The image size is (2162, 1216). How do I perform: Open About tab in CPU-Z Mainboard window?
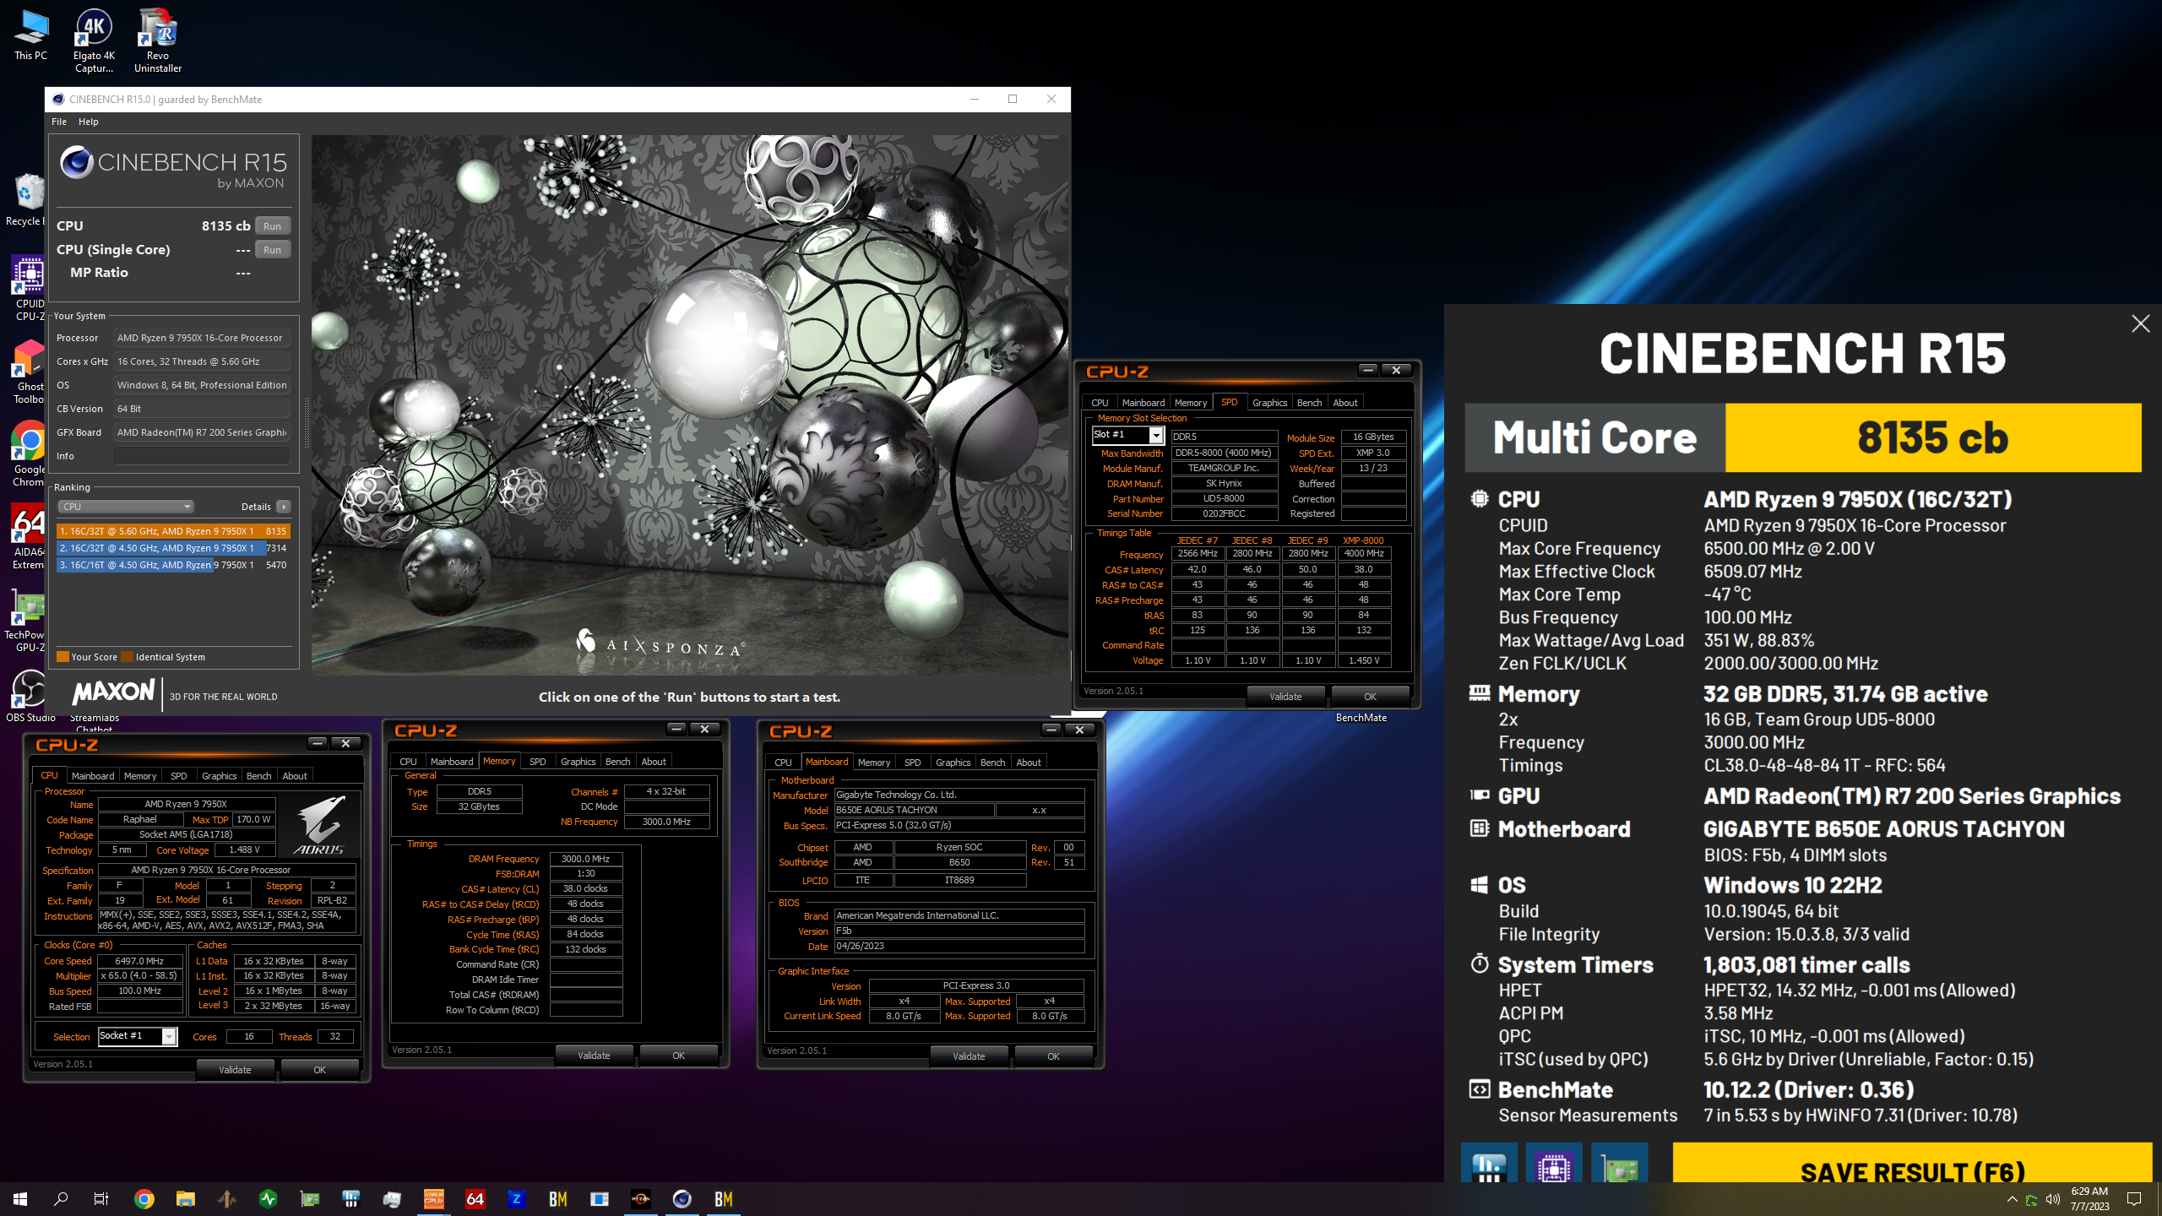pos(1029,762)
